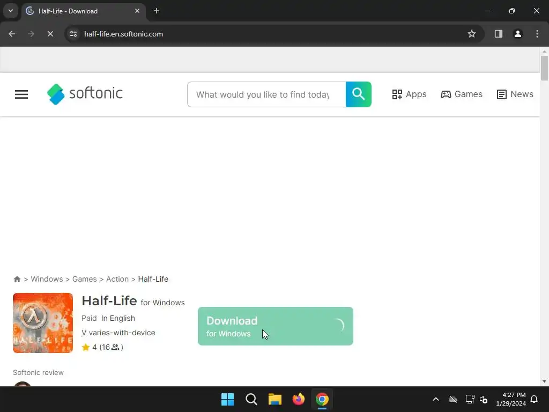The image size is (549, 412).
Task: Stop loading the page
Action: click(50, 34)
